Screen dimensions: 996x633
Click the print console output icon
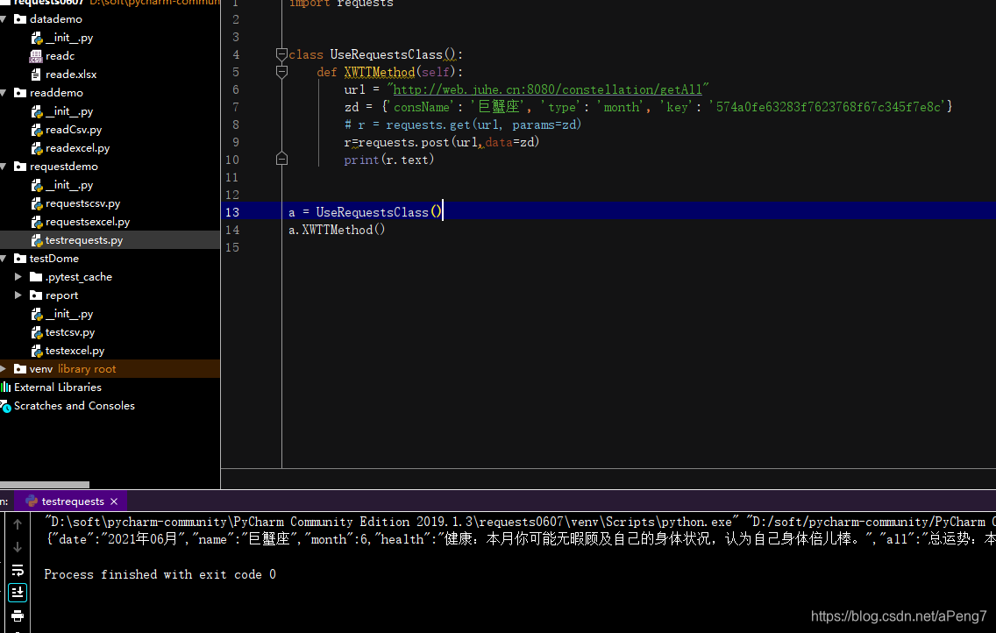tap(18, 615)
